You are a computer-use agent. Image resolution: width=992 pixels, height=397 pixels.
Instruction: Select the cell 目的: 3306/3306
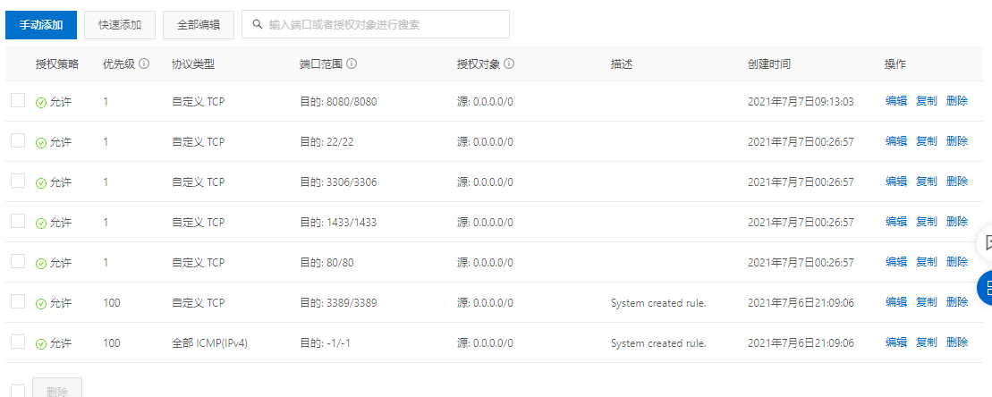pyautogui.click(x=338, y=182)
